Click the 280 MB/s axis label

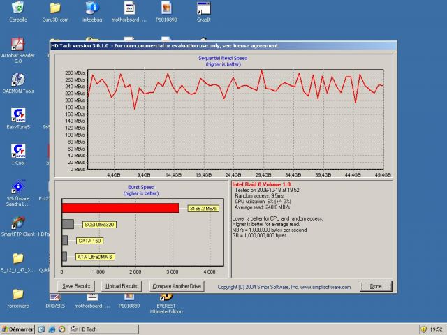(x=75, y=73)
